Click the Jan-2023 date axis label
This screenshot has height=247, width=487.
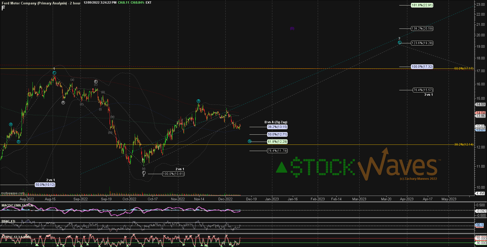(x=272, y=199)
